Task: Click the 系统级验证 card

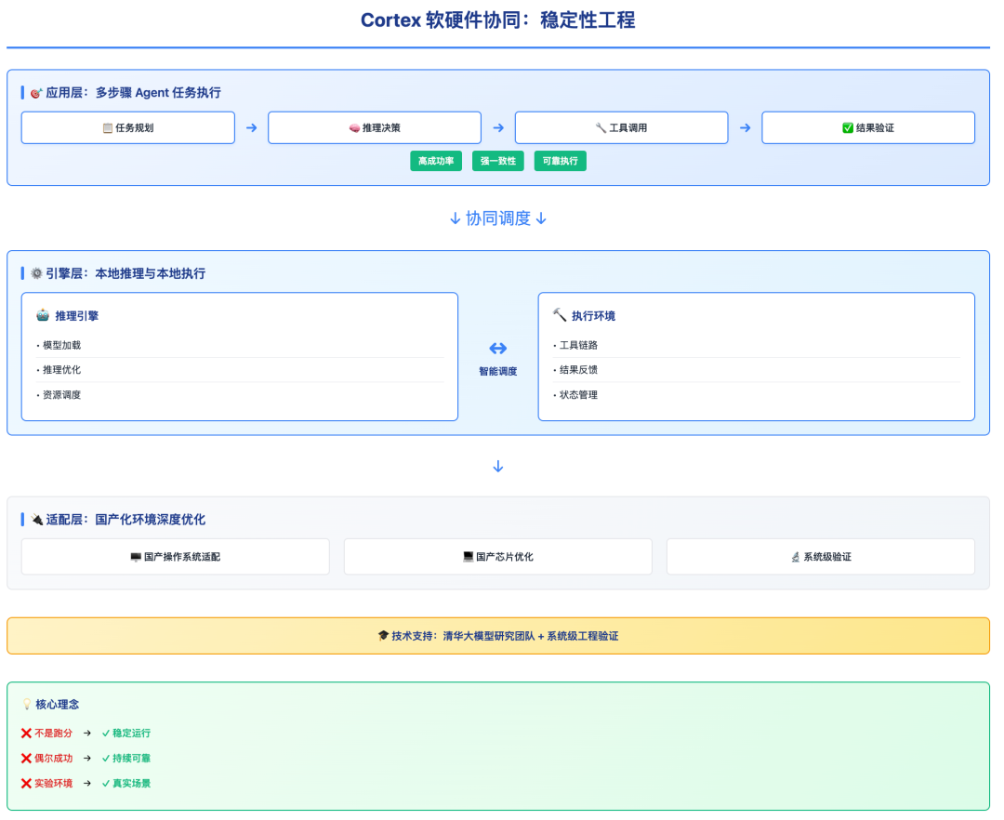Action: click(x=821, y=557)
